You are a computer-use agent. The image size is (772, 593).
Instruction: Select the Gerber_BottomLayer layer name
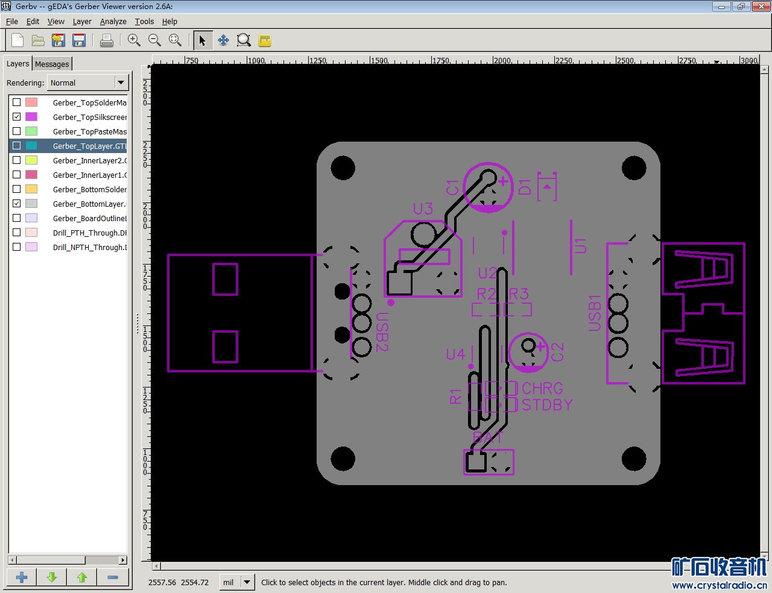(89, 204)
